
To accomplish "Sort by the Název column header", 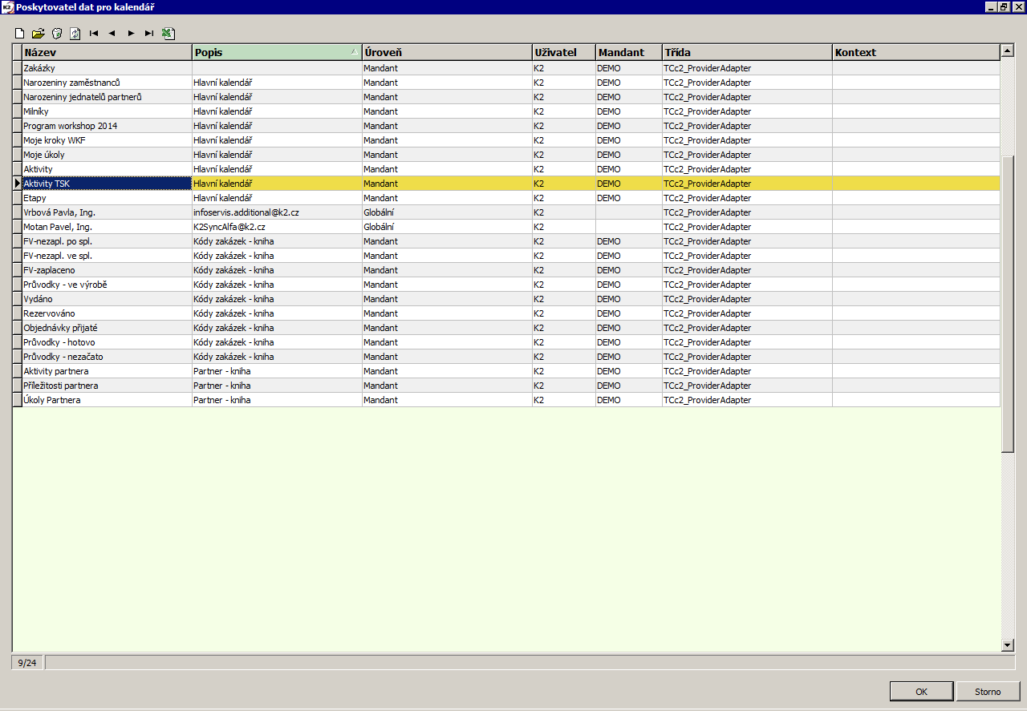I will click(x=108, y=52).
